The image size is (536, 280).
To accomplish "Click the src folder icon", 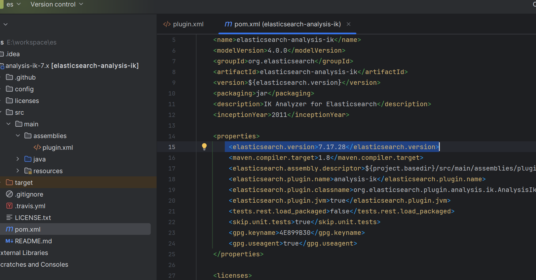I will point(9,112).
